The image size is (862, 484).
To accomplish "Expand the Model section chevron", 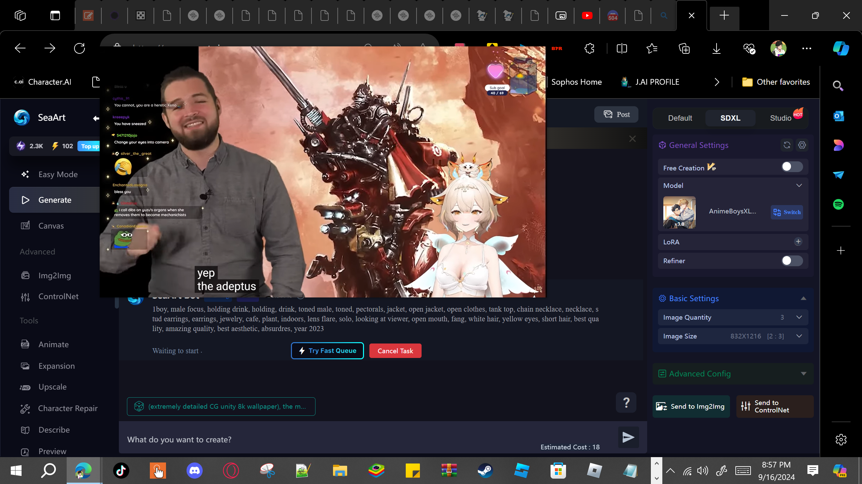I will tap(799, 186).
